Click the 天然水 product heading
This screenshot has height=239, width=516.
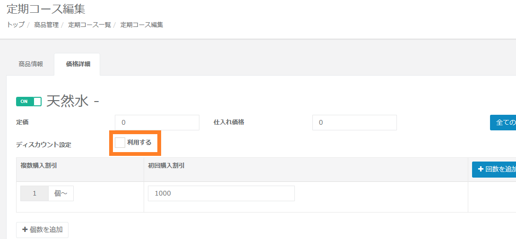pos(67,101)
